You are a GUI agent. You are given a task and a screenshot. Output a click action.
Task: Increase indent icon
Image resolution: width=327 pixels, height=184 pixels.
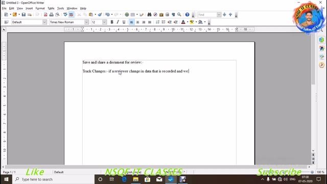[176, 22]
